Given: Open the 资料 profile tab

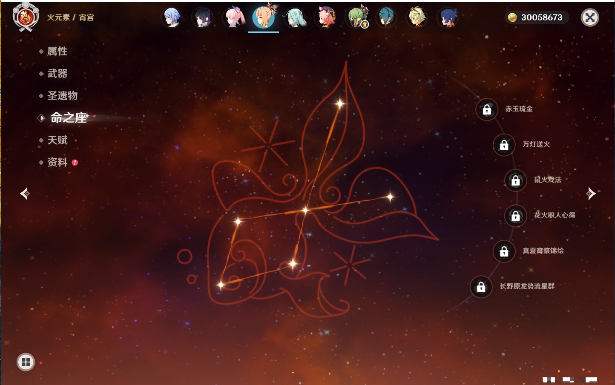Looking at the screenshot, I should 57,162.
